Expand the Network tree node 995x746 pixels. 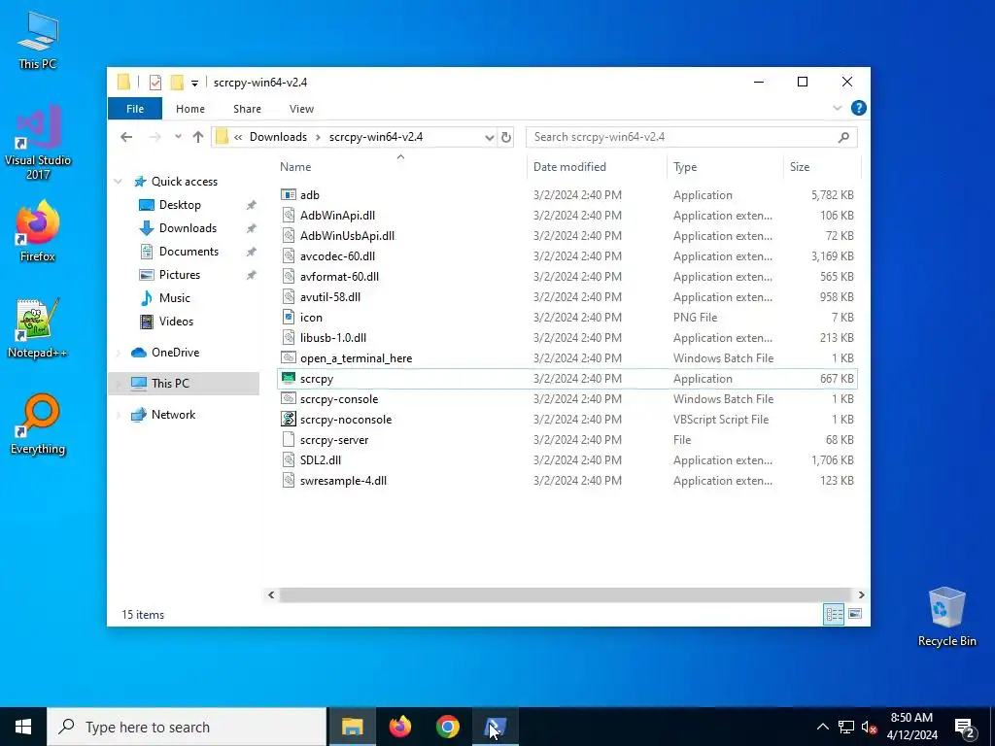(x=118, y=414)
